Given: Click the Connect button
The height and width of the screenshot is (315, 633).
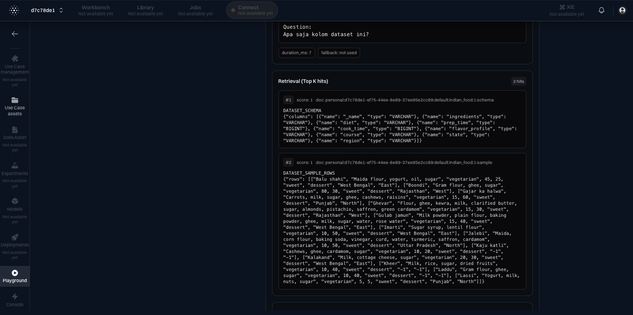Looking at the screenshot, I should (x=252, y=10).
